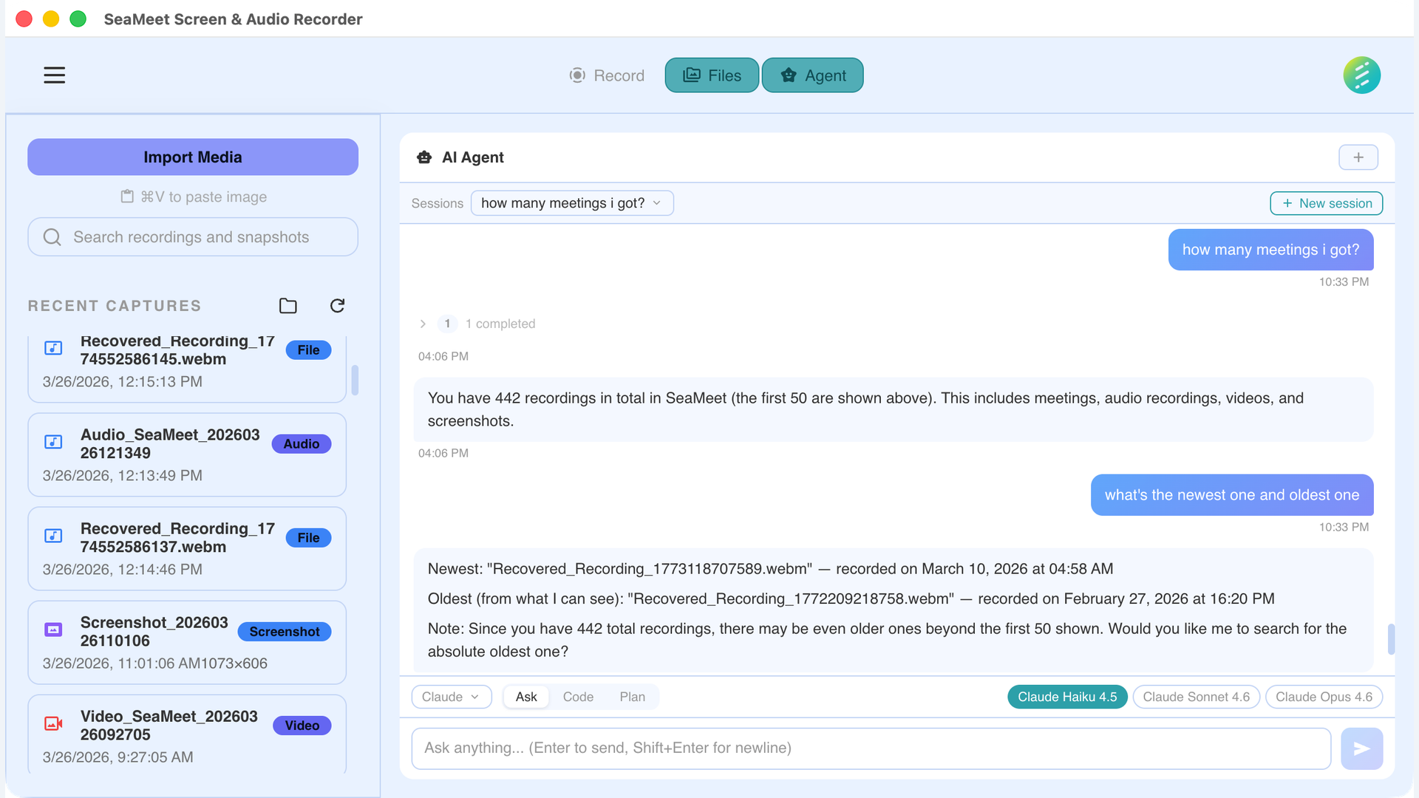Create a new chat with the plus icon
The image size is (1419, 798).
coord(1358,157)
